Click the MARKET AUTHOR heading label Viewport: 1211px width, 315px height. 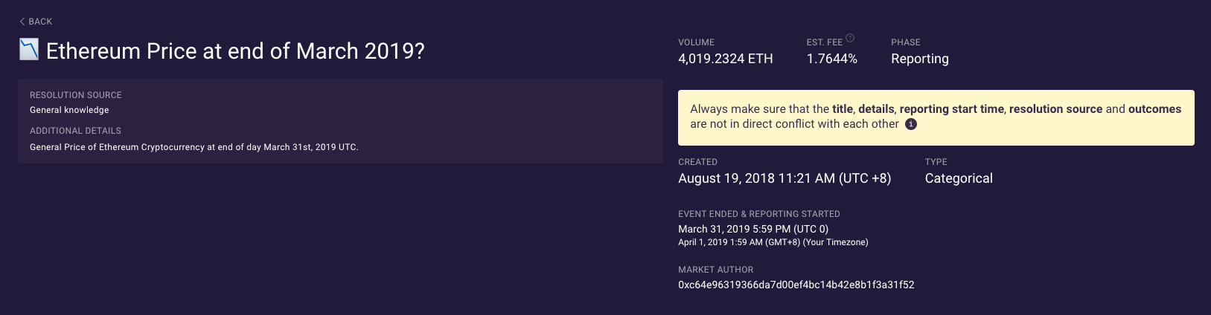[715, 270]
